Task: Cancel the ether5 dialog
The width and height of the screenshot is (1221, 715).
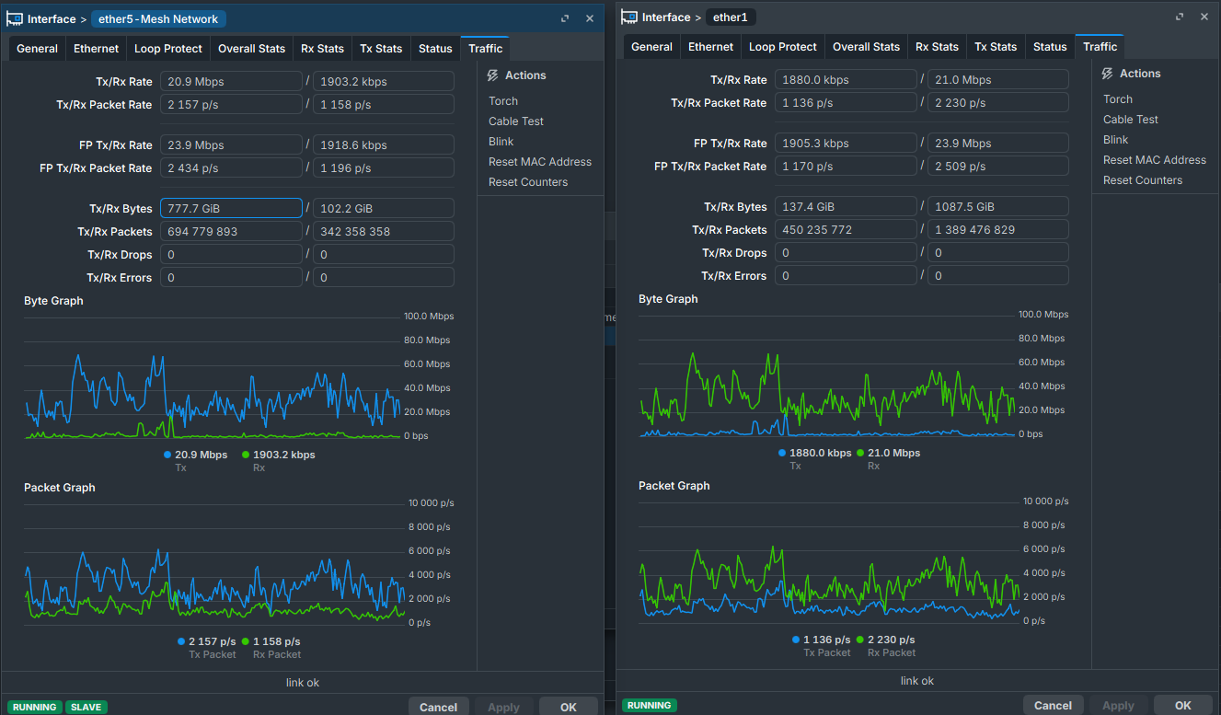Action: (x=438, y=707)
